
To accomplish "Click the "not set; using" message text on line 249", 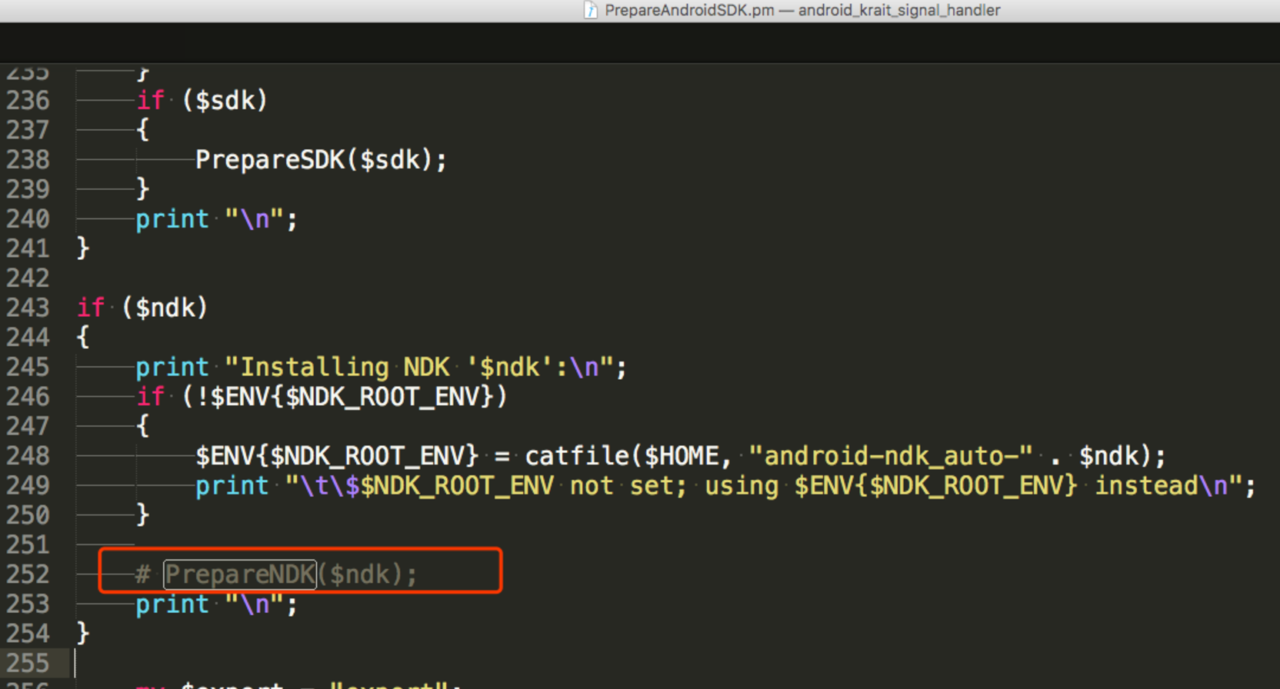I will [675, 486].
